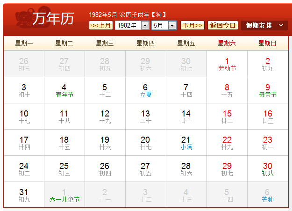292x211 pixels.
Task: Select May 23 初一 cell
Action: tap(268, 143)
